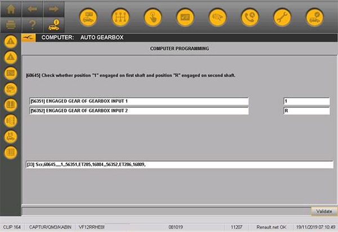
Task: Click gearbox input 1 value field
Action: click(x=306, y=101)
